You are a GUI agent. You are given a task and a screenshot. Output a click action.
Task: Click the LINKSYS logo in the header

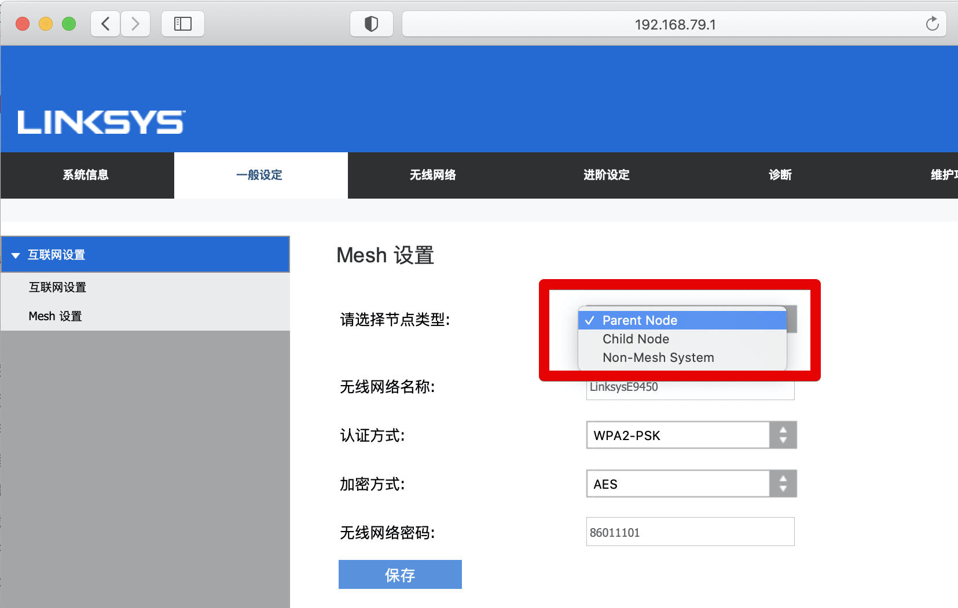click(x=100, y=122)
